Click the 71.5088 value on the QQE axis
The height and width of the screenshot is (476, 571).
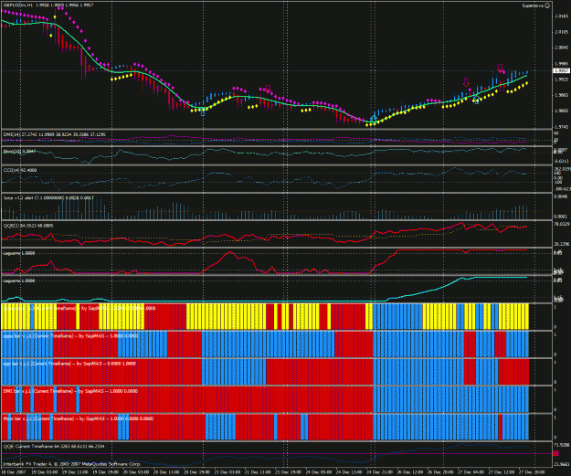pyautogui.click(x=562, y=445)
